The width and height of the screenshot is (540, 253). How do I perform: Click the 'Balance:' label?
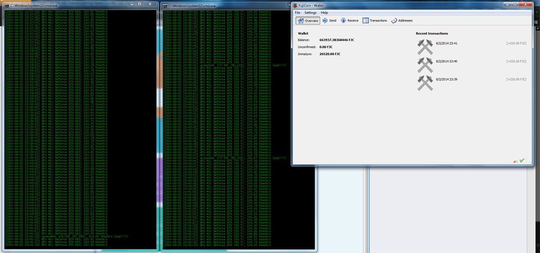[304, 40]
